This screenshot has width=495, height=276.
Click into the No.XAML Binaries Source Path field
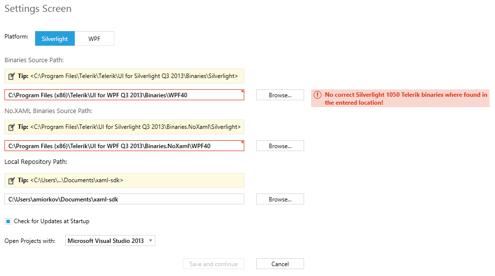point(125,146)
